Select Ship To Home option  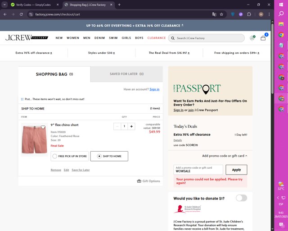click(x=109, y=156)
